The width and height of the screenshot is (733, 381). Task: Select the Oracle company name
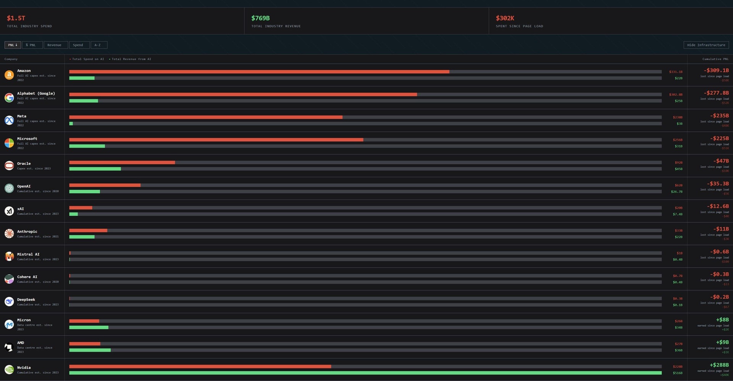tap(24, 164)
